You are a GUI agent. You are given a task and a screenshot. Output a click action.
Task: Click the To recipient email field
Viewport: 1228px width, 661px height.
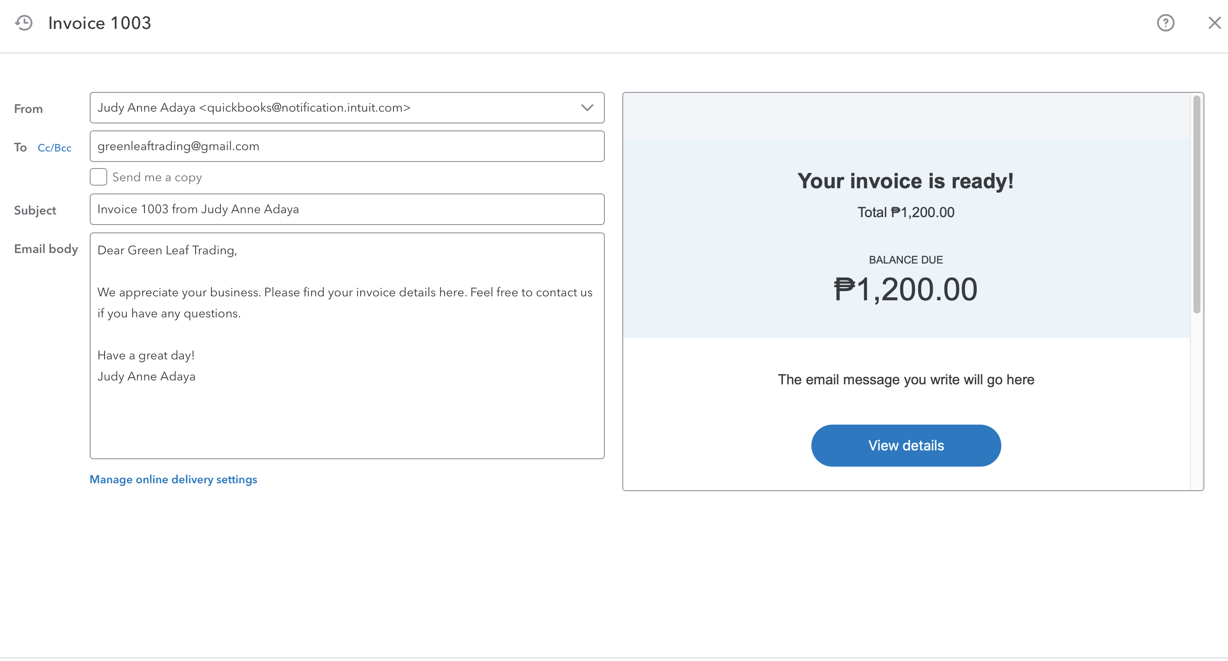click(x=347, y=146)
